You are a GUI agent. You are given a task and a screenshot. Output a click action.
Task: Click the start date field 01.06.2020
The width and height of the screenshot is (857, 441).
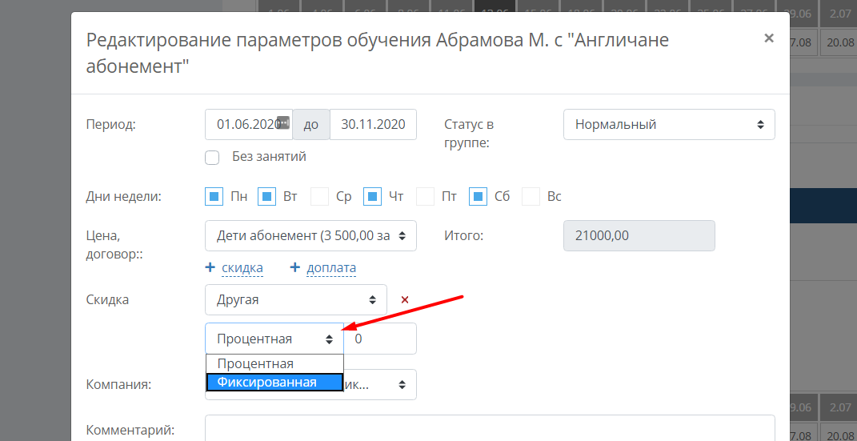coord(249,125)
